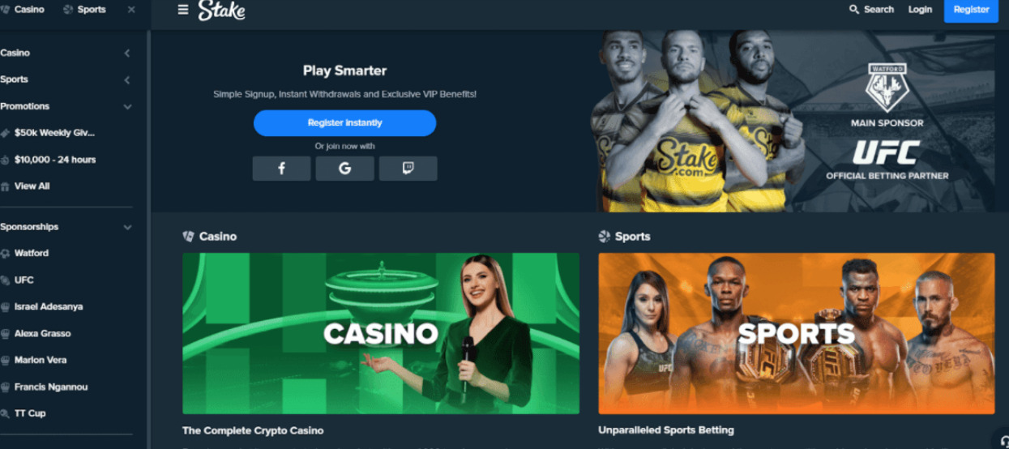1009x449 pixels.
Task: Click the blue Register button in header
Action: pos(971,10)
